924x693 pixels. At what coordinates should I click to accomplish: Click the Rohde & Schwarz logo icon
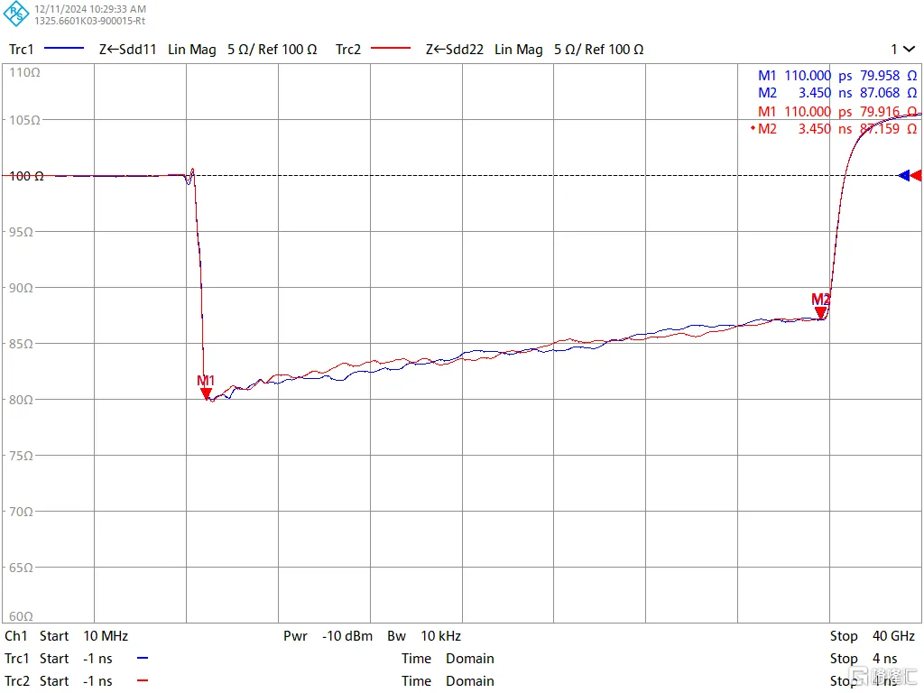coord(16,14)
